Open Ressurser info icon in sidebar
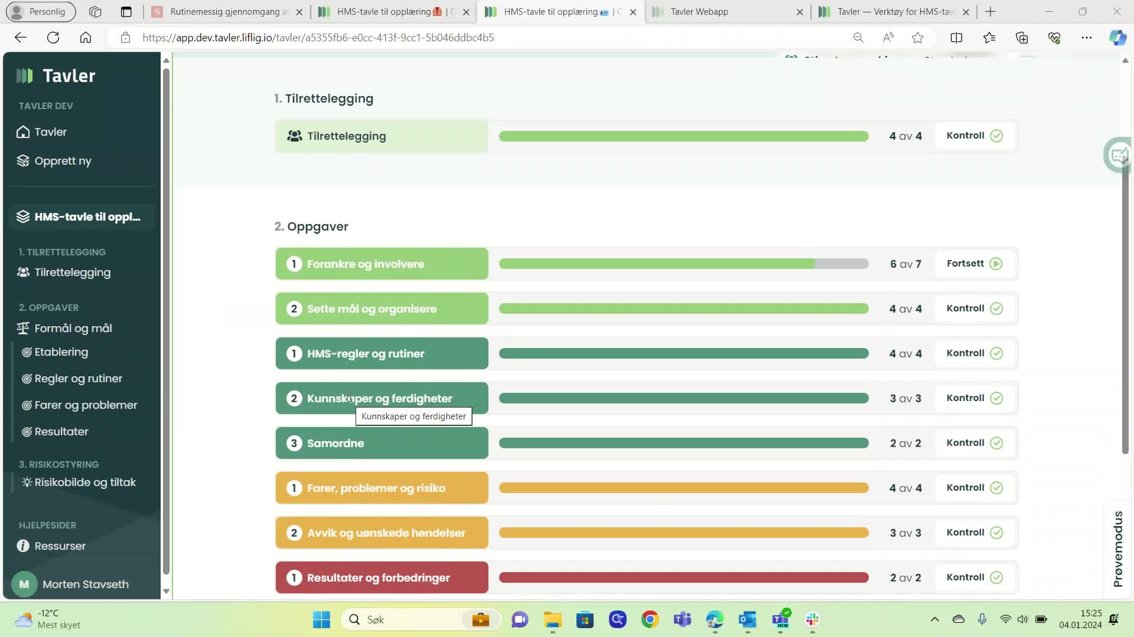 [x=23, y=546]
